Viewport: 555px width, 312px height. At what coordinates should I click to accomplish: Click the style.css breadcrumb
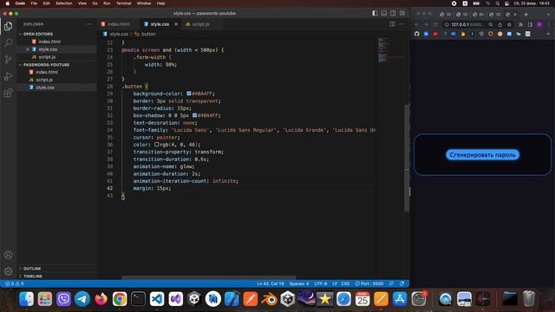point(115,34)
